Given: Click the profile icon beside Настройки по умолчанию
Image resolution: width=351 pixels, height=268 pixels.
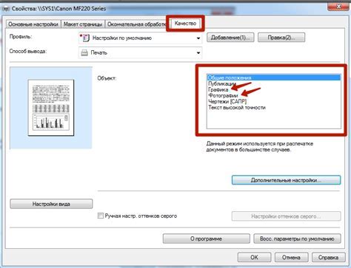Looking at the screenshot, I should click(x=84, y=38).
